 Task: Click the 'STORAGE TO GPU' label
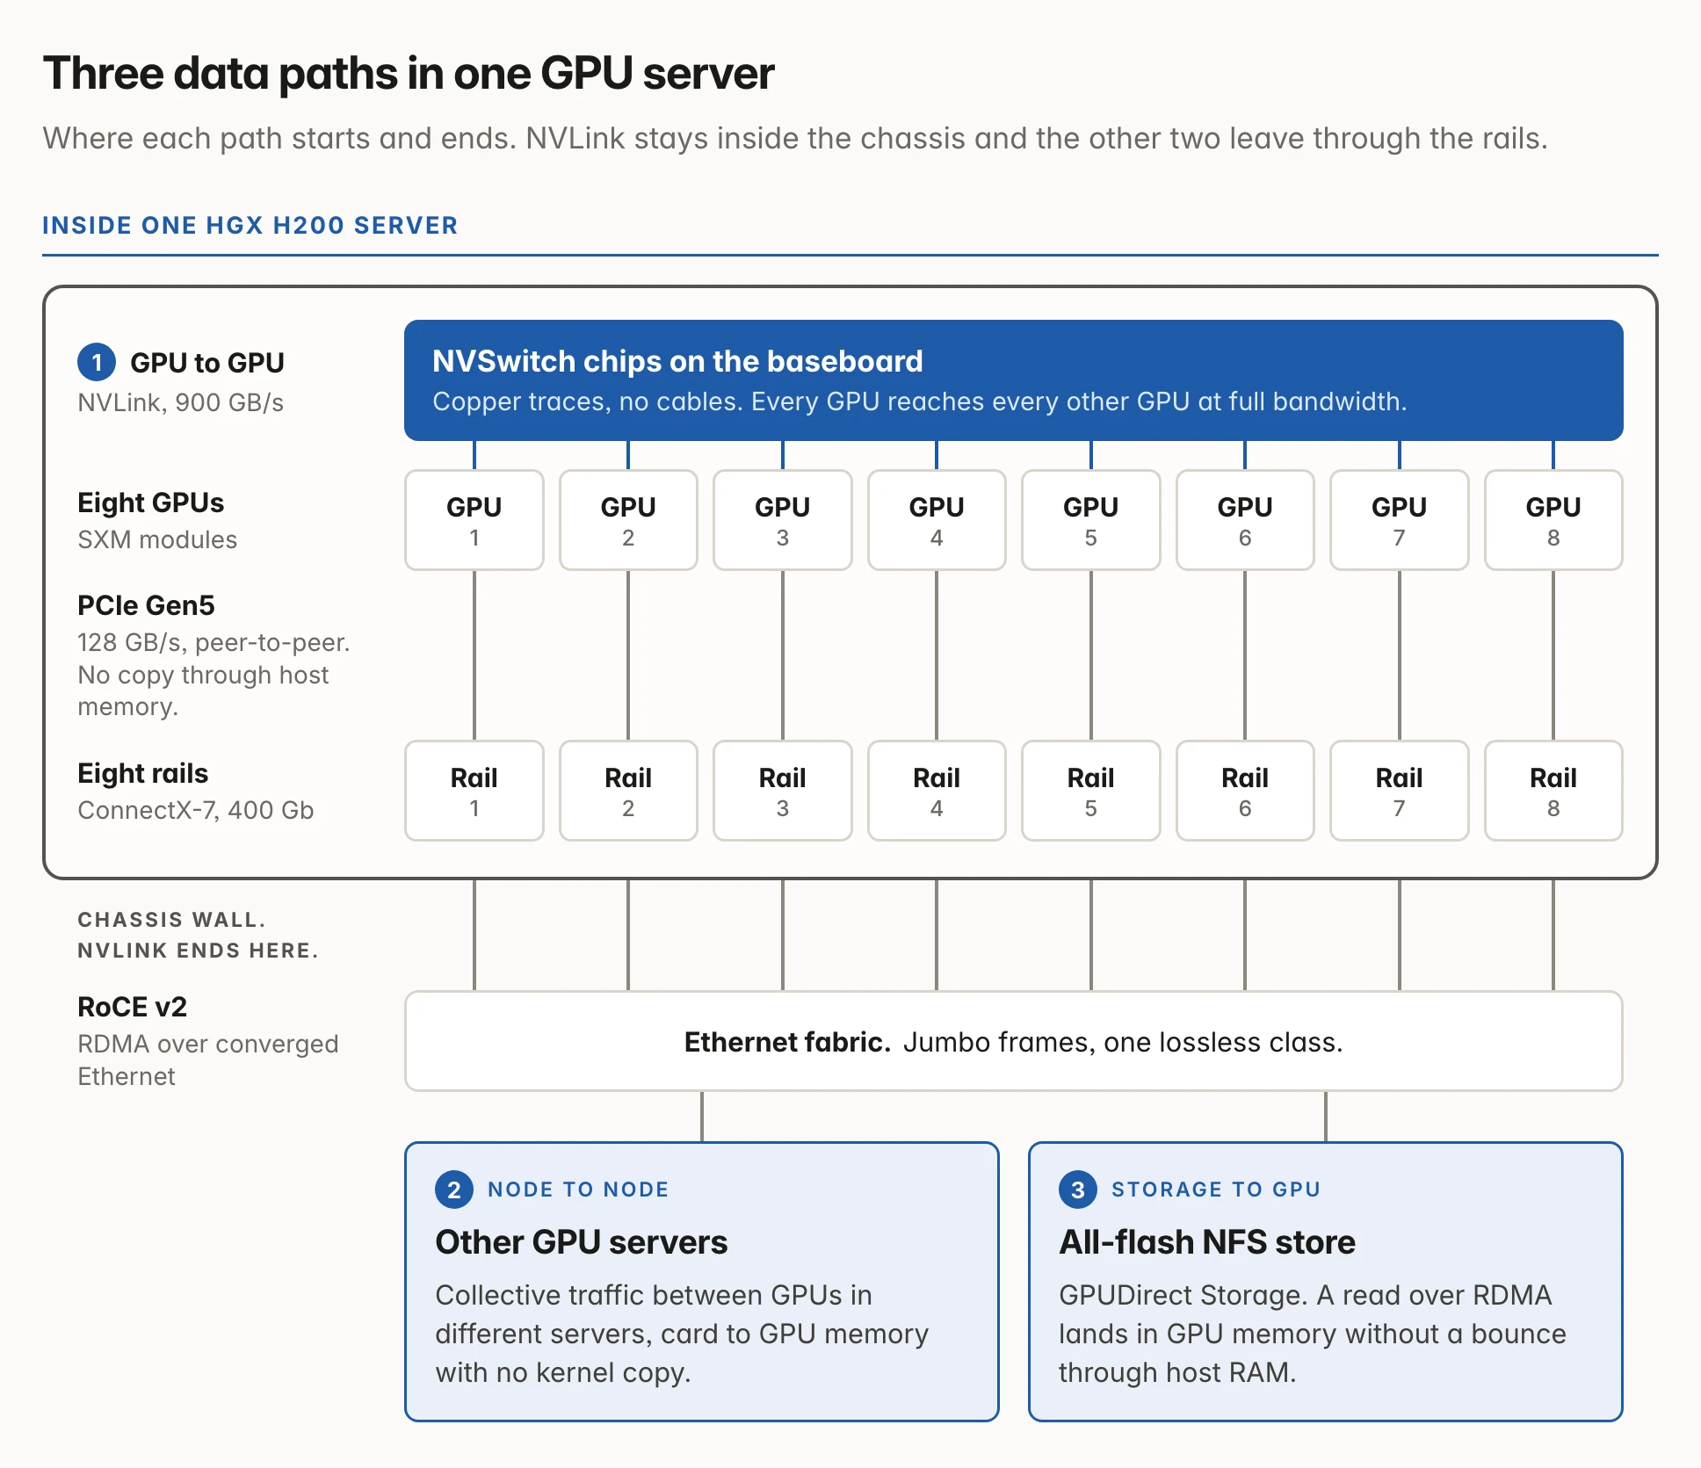[1216, 1190]
